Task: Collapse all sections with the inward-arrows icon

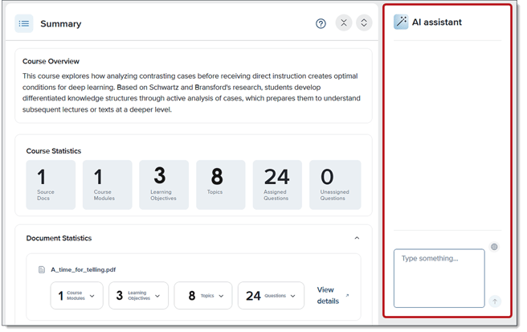Action: [x=344, y=23]
